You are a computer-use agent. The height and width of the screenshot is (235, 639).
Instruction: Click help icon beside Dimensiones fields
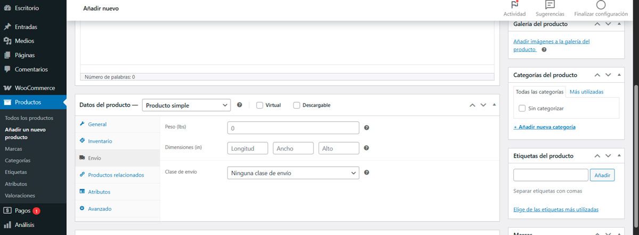pos(366,148)
